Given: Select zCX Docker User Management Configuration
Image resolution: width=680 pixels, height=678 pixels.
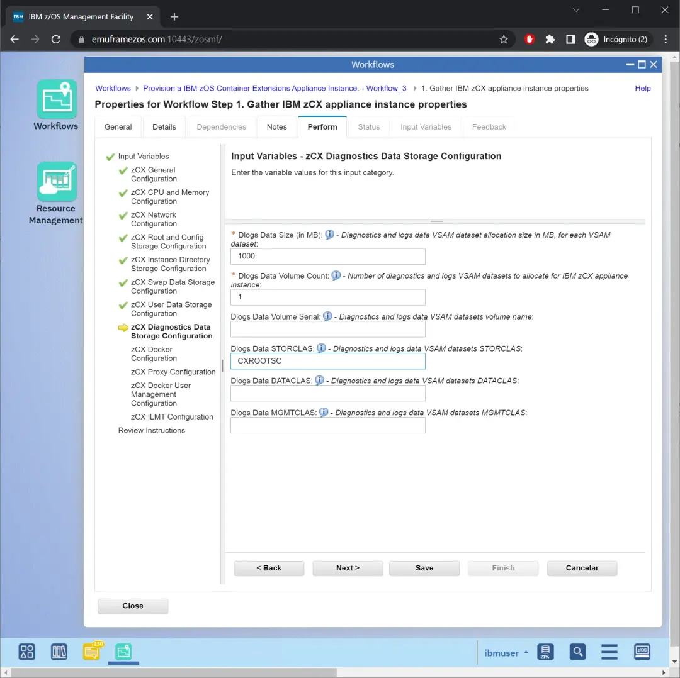Looking at the screenshot, I should pos(161,394).
